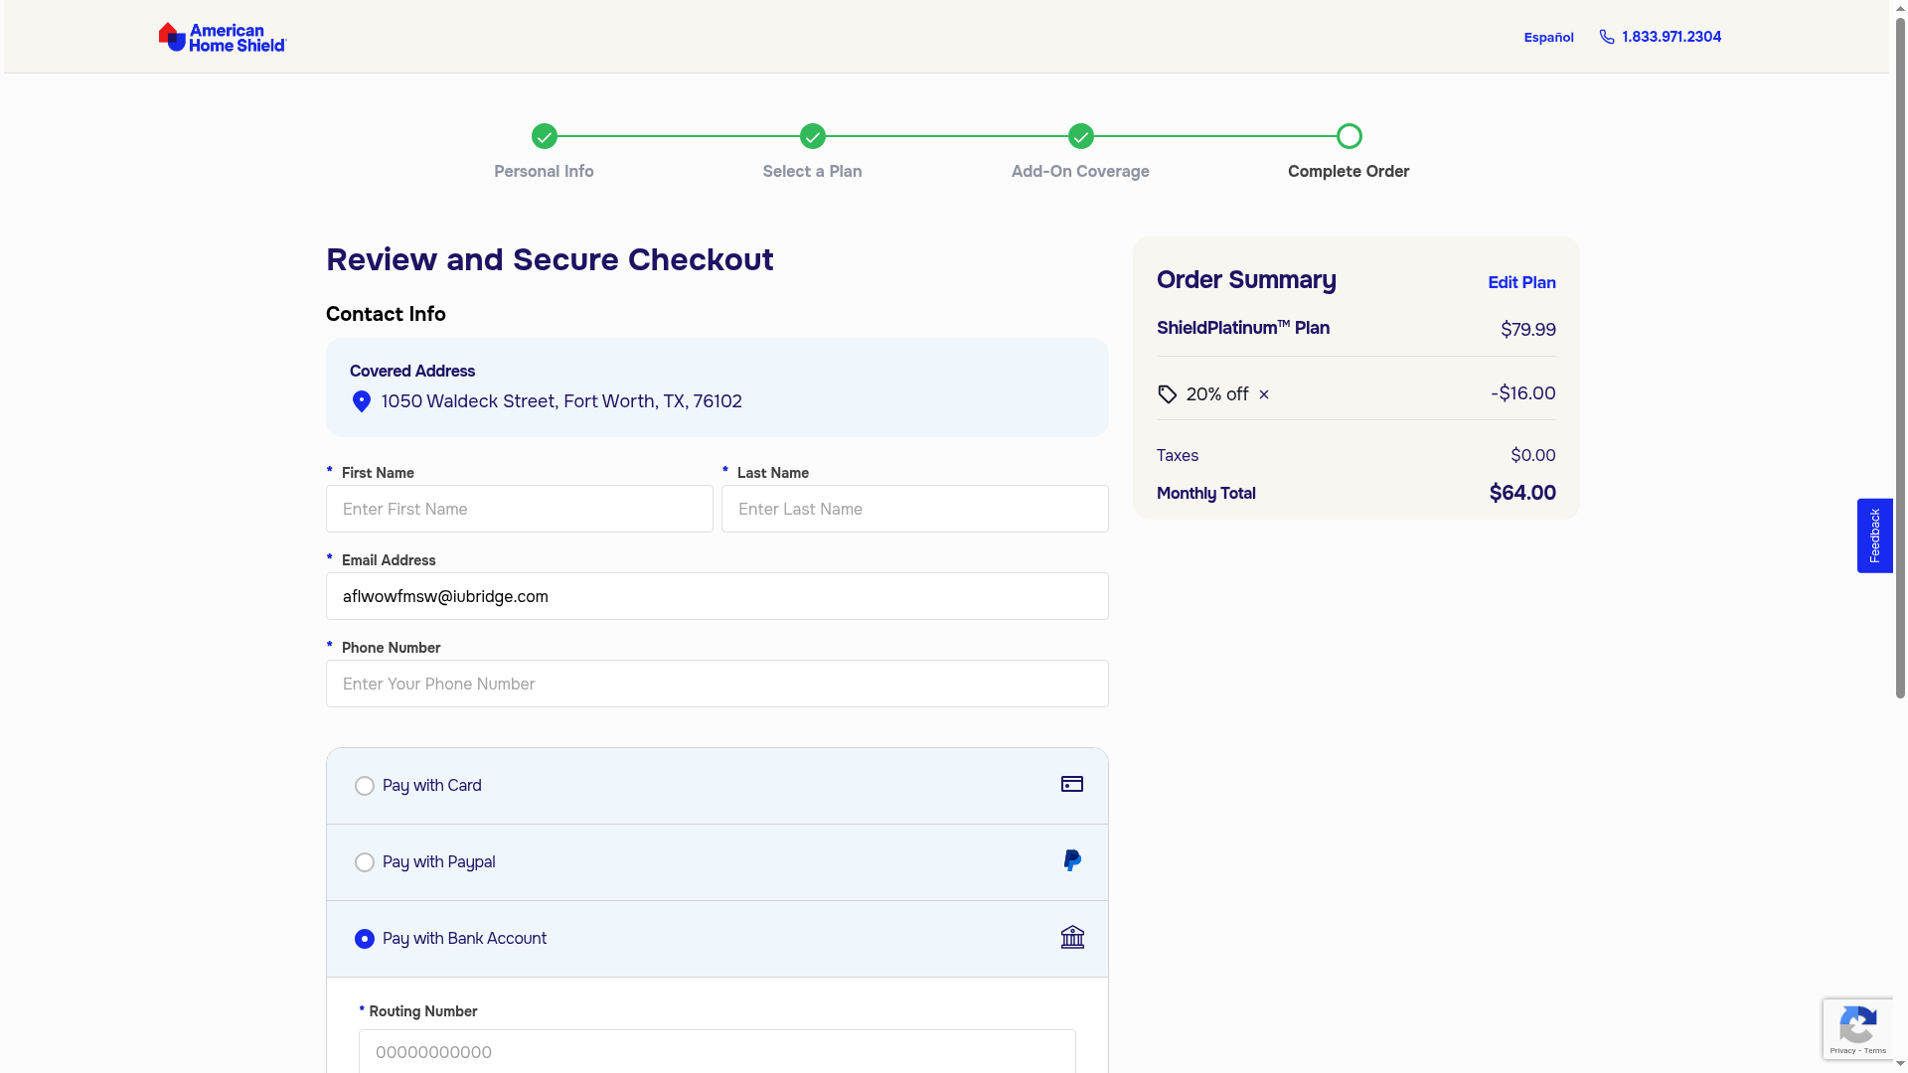
Task: Switch language to Español
Action: point(1548,38)
